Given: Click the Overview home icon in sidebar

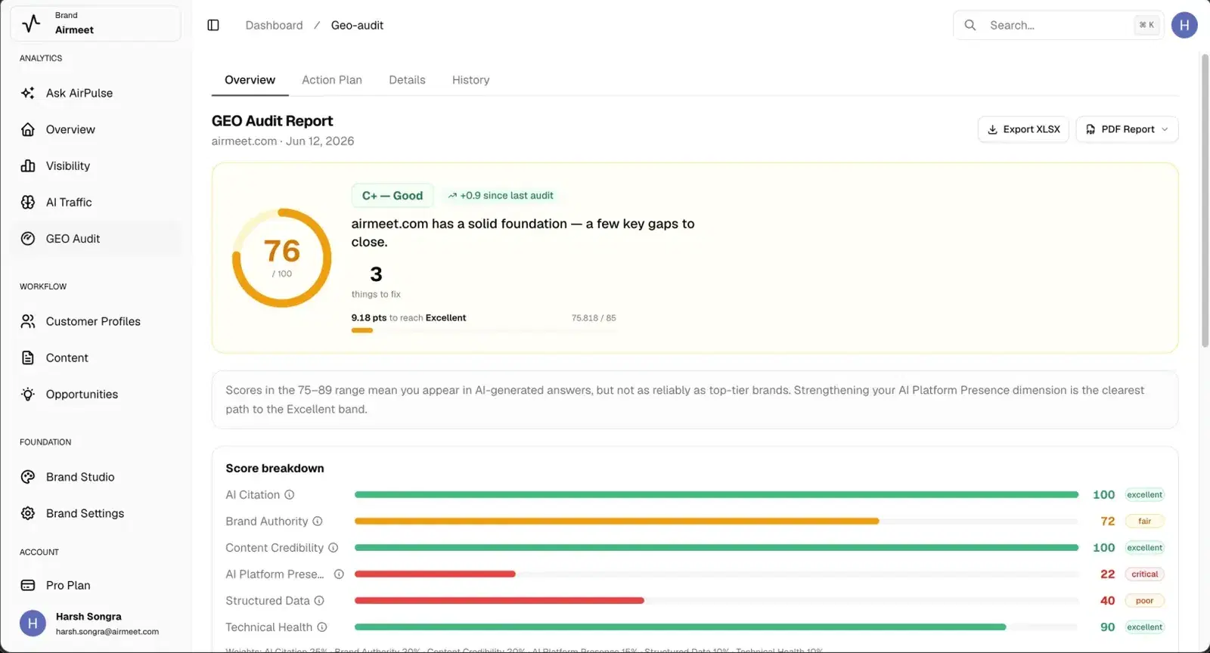Looking at the screenshot, I should point(28,129).
